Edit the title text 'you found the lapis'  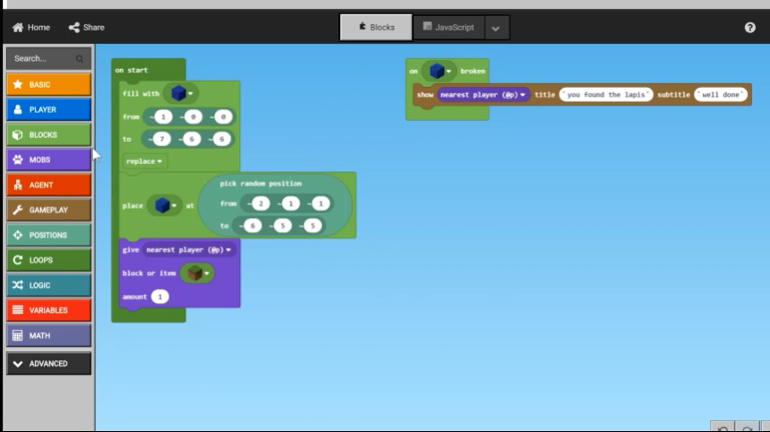(x=605, y=94)
